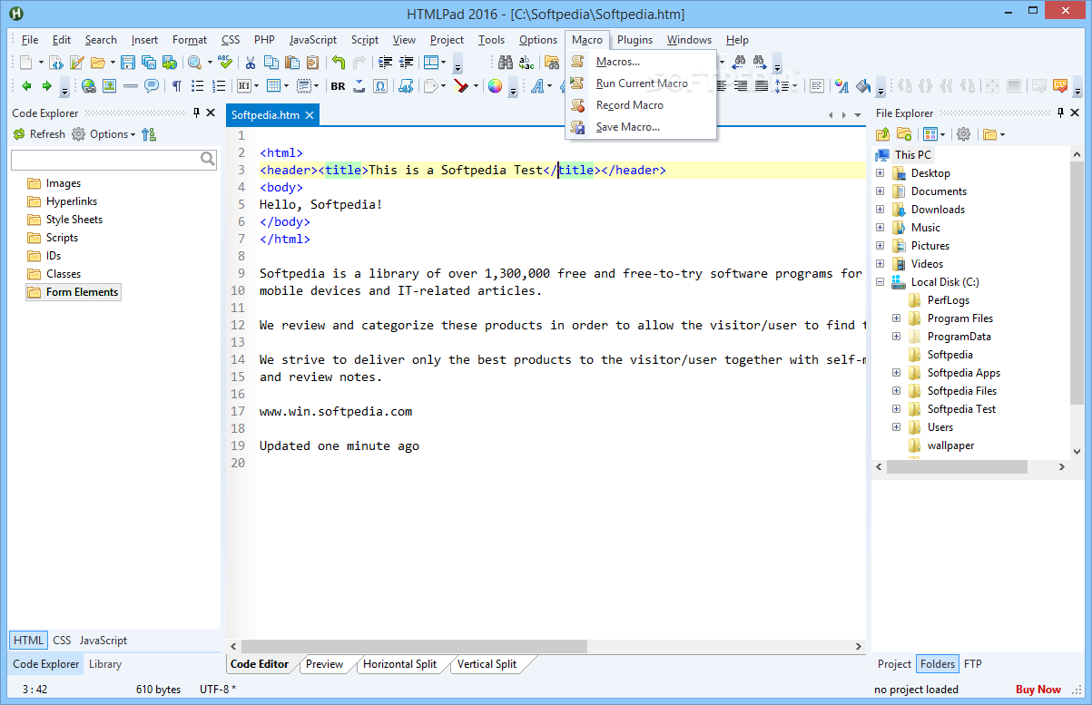Switch to the FTP tab

972,664
